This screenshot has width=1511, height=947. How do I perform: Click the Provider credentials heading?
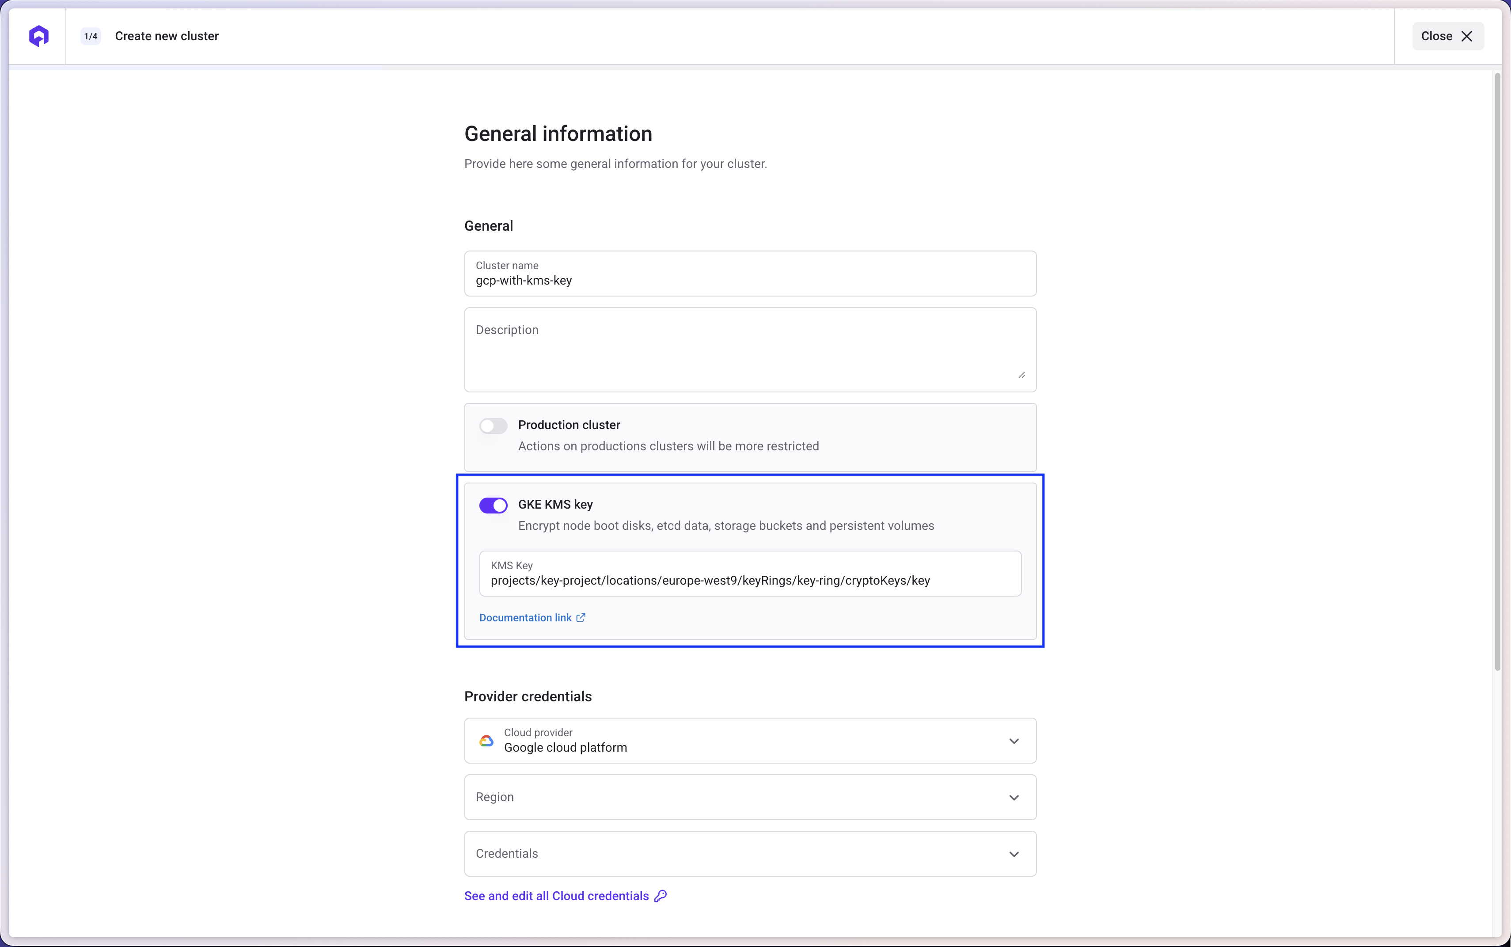click(528, 696)
